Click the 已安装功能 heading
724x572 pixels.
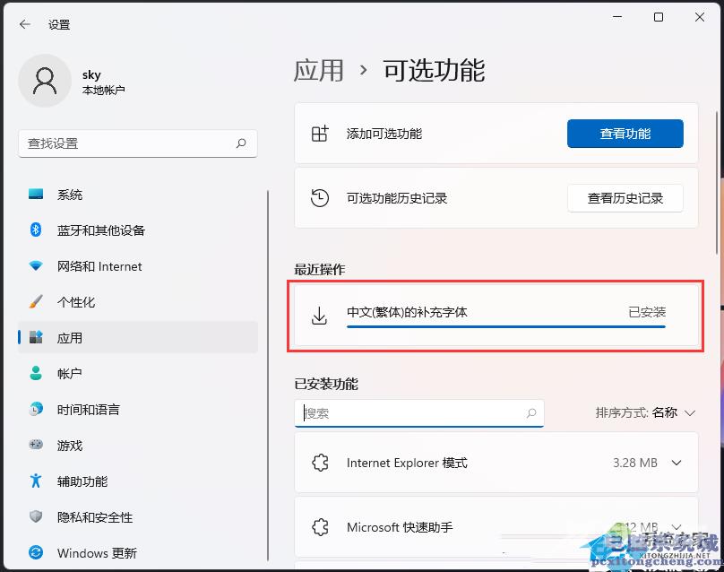pyautogui.click(x=326, y=384)
